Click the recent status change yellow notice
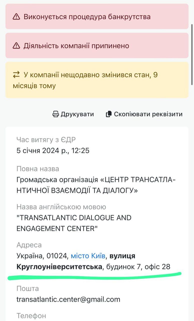 tap(97, 80)
